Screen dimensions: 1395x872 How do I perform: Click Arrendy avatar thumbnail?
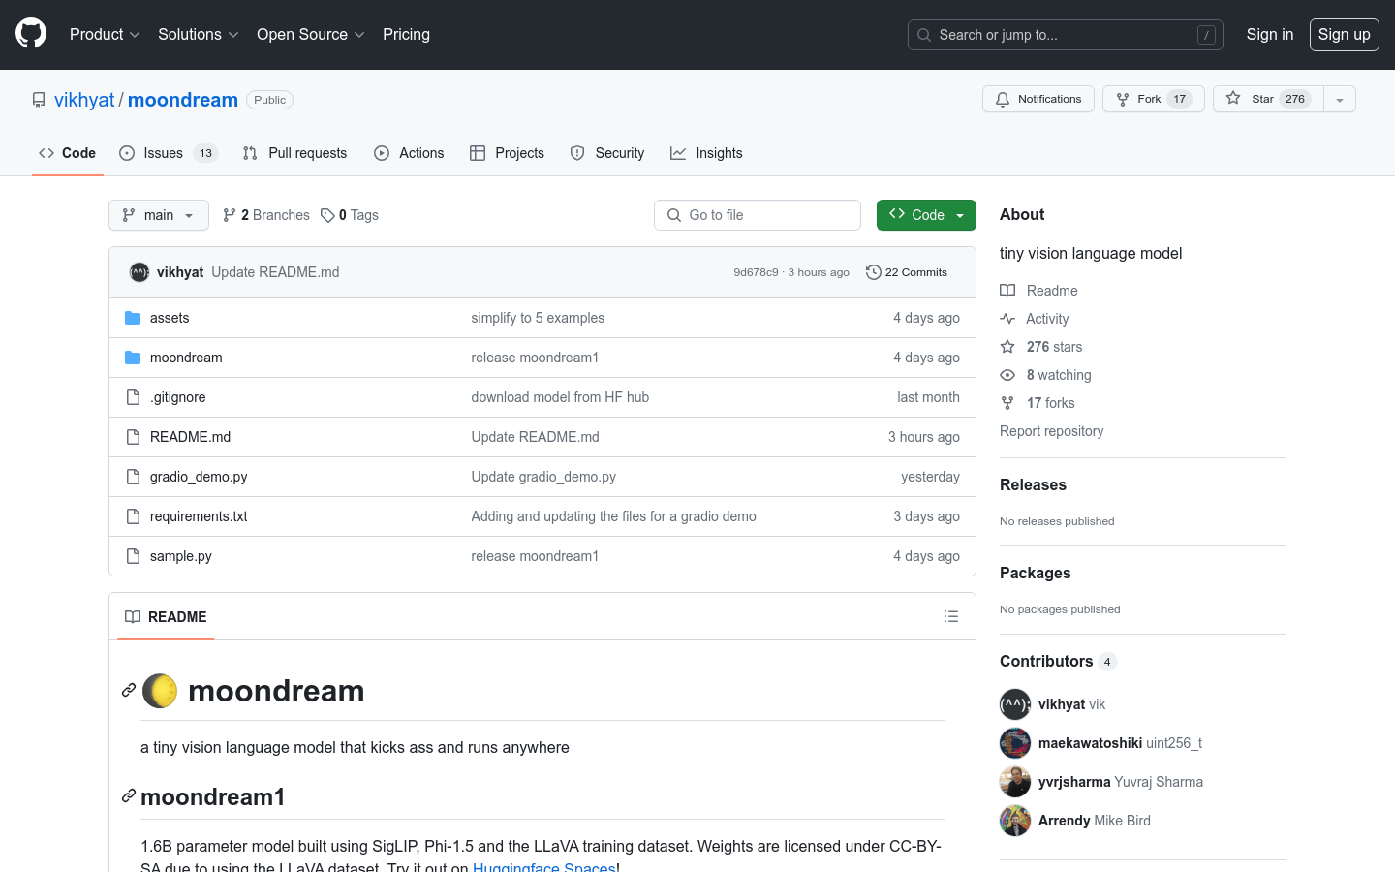(x=1015, y=821)
